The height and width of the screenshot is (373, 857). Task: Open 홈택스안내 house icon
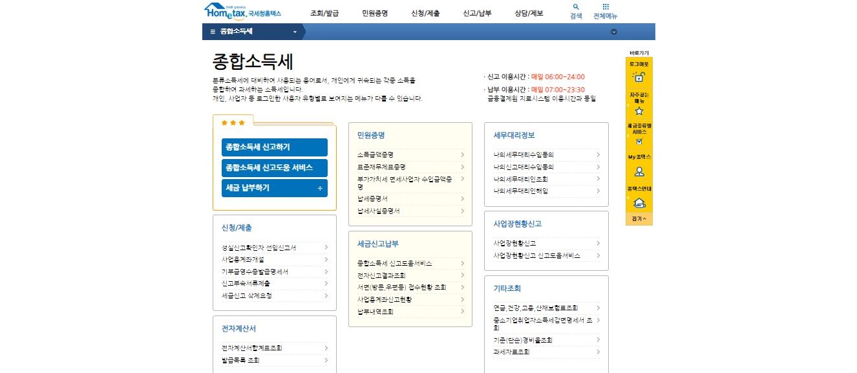pos(639,203)
